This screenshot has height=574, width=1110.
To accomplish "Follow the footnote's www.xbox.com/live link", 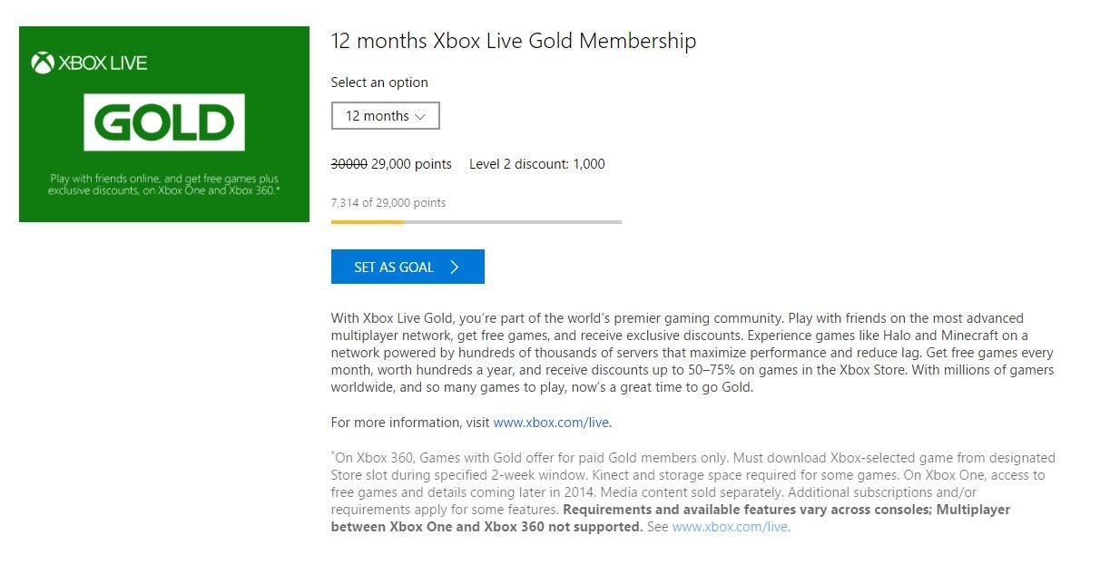I will (730, 527).
